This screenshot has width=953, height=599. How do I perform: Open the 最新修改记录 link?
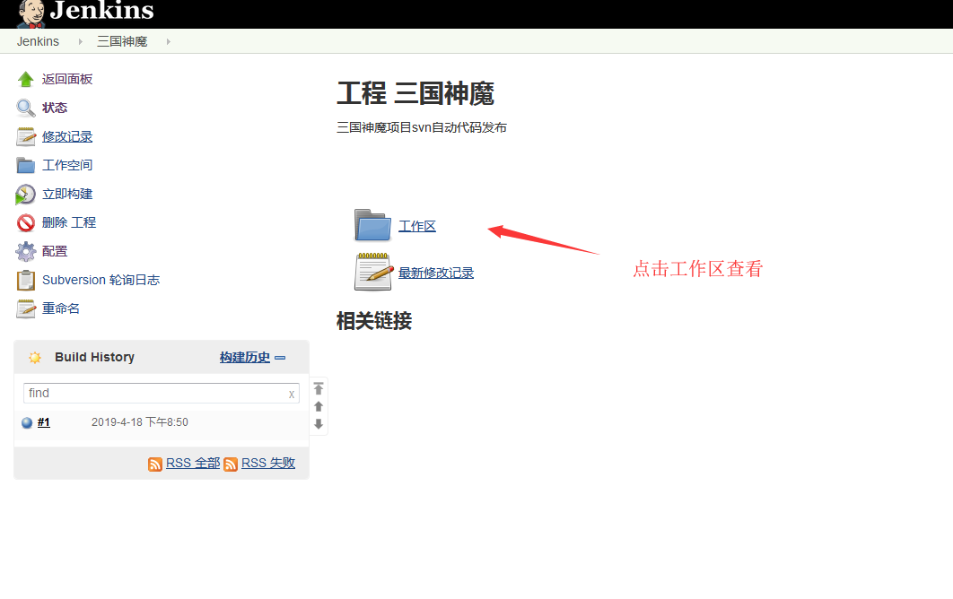(x=436, y=273)
